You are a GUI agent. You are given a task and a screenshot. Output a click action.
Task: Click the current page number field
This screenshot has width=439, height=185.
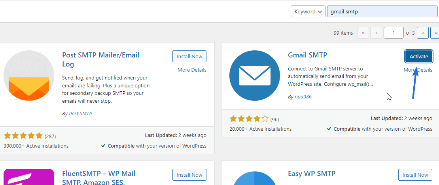(394, 33)
